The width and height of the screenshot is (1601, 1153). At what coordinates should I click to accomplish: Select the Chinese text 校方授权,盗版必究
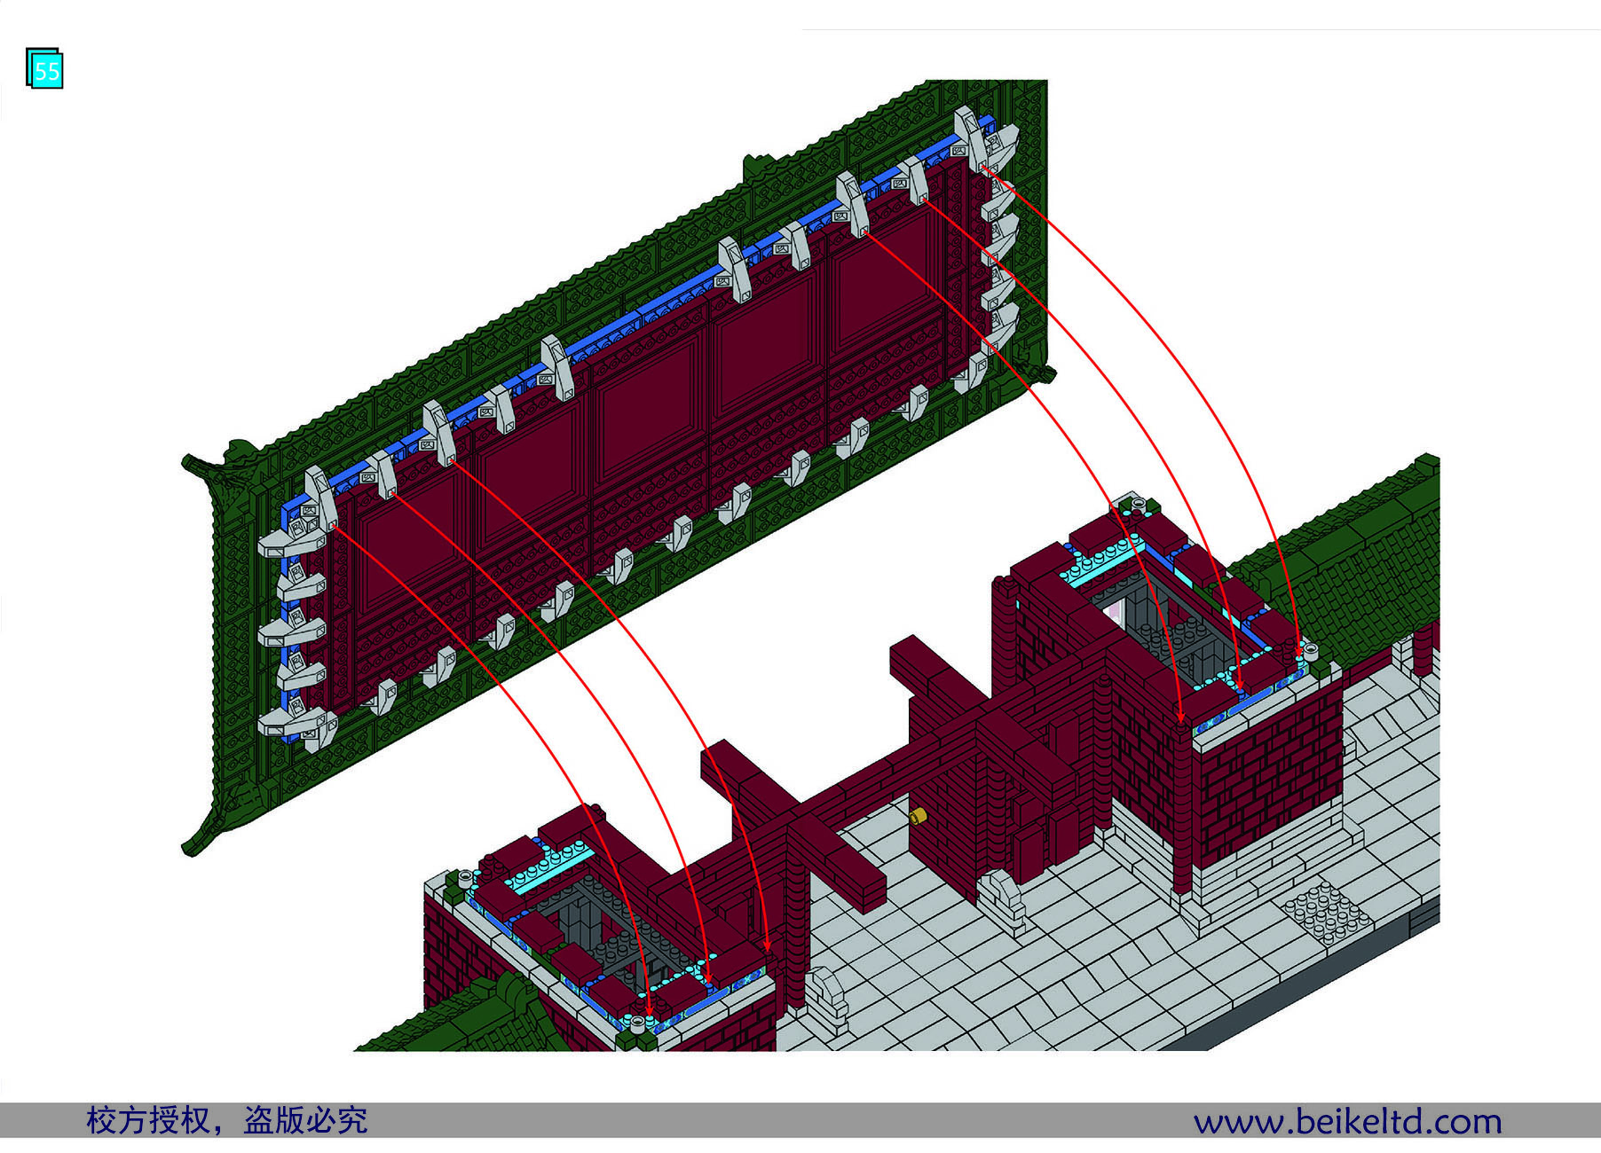(x=226, y=1120)
